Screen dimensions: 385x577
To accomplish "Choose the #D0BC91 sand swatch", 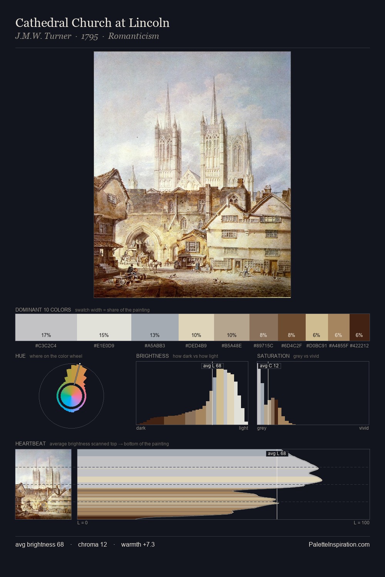I will click(x=317, y=327).
